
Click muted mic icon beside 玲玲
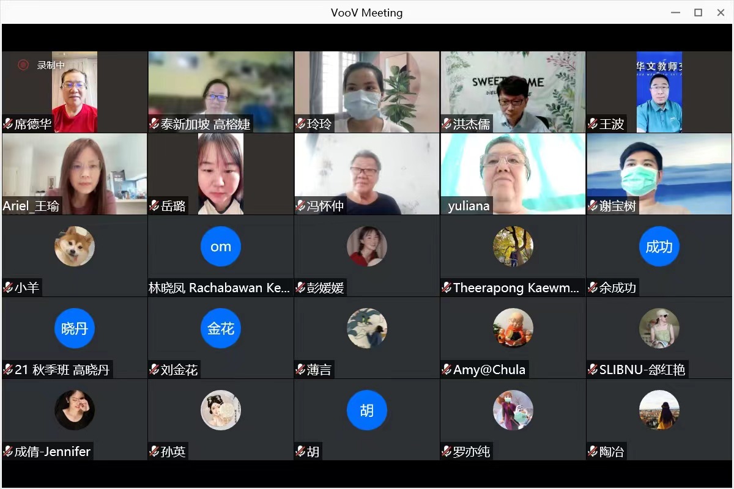click(300, 124)
